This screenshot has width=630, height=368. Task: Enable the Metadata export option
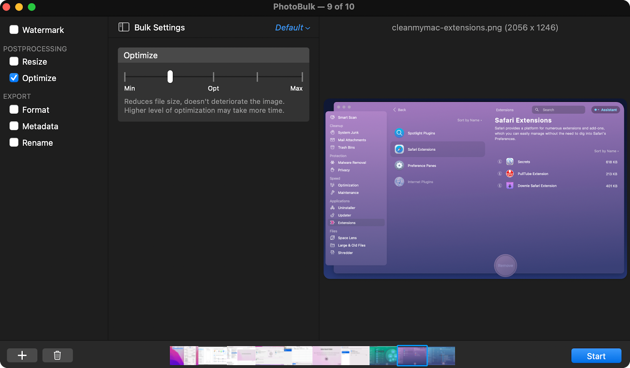(x=14, y=126)
